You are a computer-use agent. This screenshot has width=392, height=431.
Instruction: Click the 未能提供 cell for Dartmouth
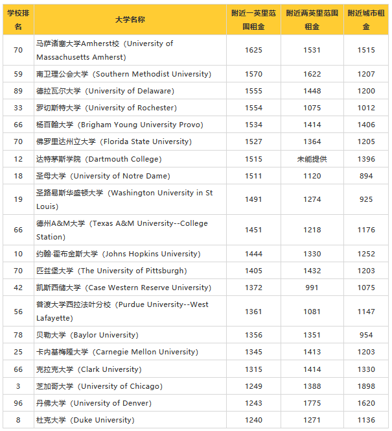tap(312, 159)
